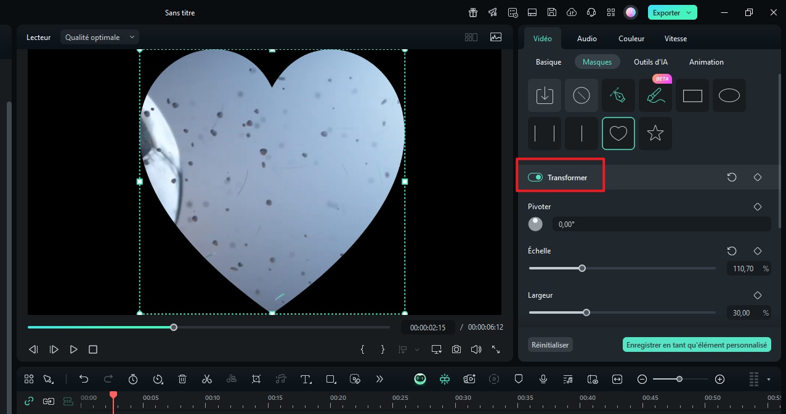Open the Animation sub-tab
The height and width of the screenshot is (414, 786).
click(707, 62)
